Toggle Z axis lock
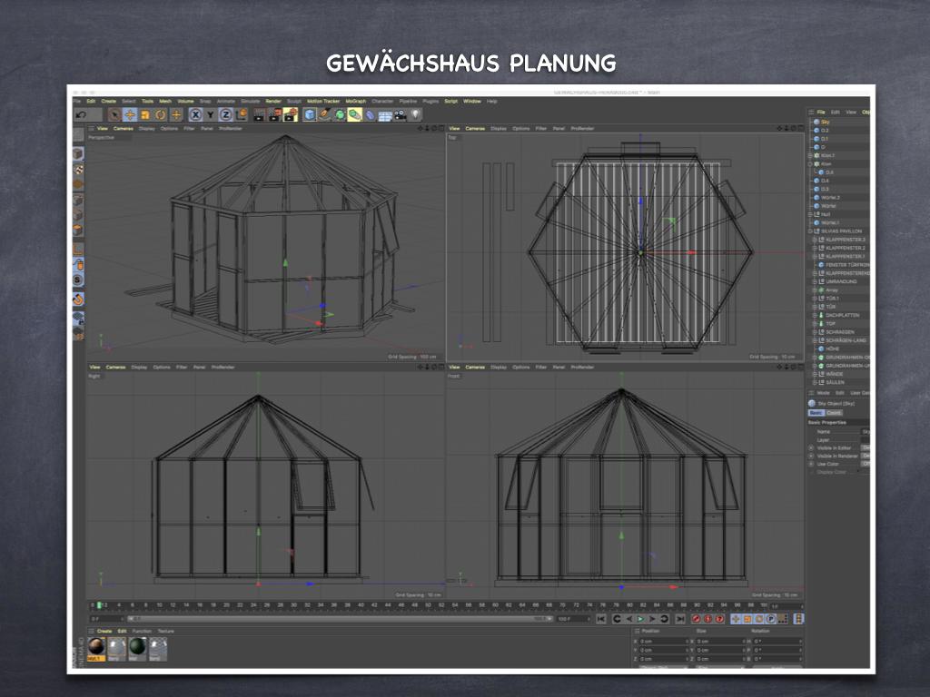The image size is (930, 697). [x=225, y=114]
